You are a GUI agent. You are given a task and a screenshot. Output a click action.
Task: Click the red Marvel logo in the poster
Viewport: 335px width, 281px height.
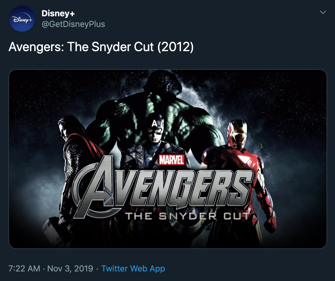(171, 160)
